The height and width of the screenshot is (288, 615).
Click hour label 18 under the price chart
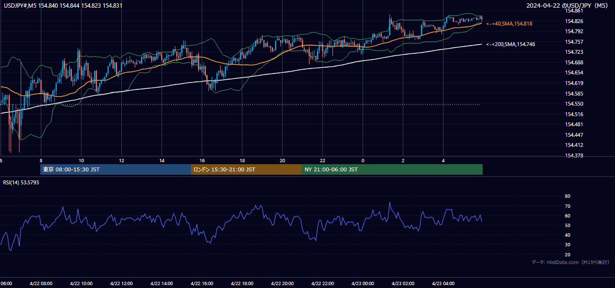[242, 160]
